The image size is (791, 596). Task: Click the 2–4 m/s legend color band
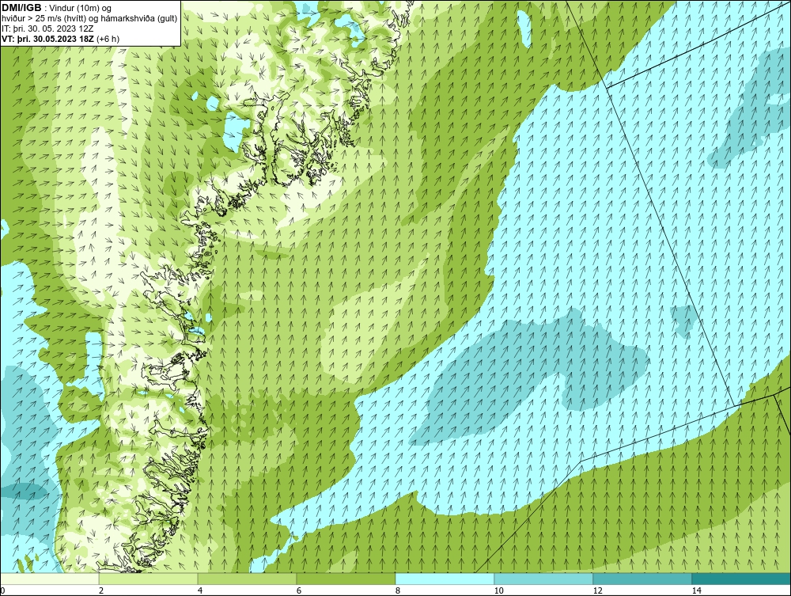(149, 579)
